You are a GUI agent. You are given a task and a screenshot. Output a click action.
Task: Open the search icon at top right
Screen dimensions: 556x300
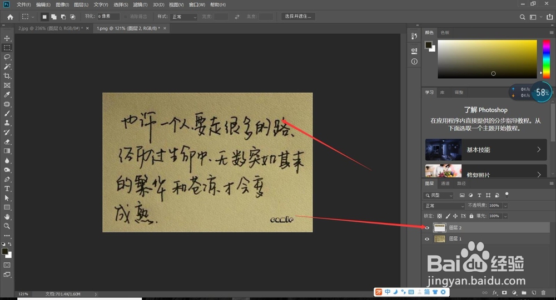coord(522,17)
